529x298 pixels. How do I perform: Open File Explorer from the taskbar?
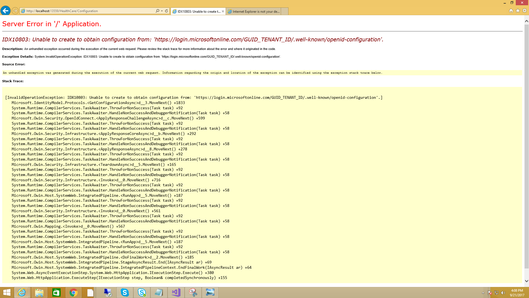click(39, 292)
